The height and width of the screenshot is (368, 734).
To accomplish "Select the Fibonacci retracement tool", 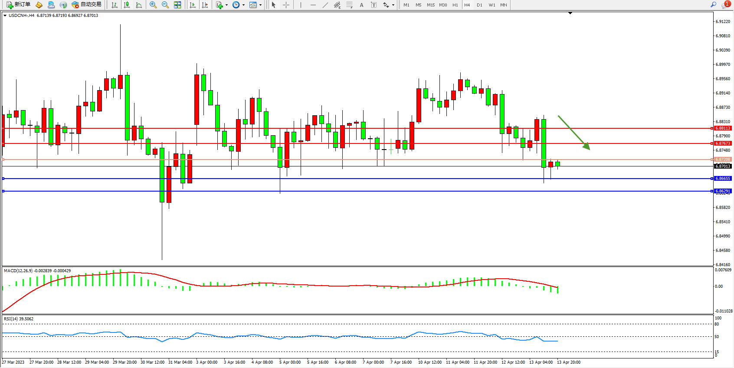I will [349, 5].
